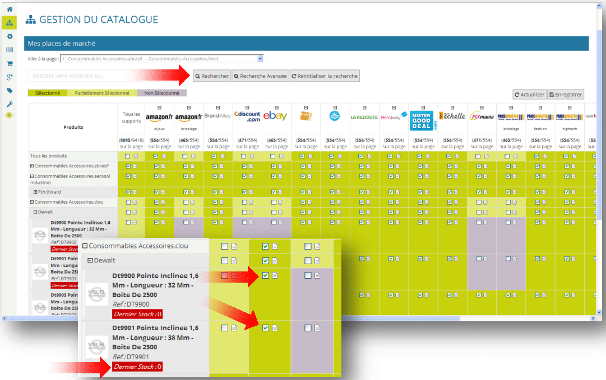Click the Rechercher button
This screenshot has width=606, height=380.
(212, 76)
